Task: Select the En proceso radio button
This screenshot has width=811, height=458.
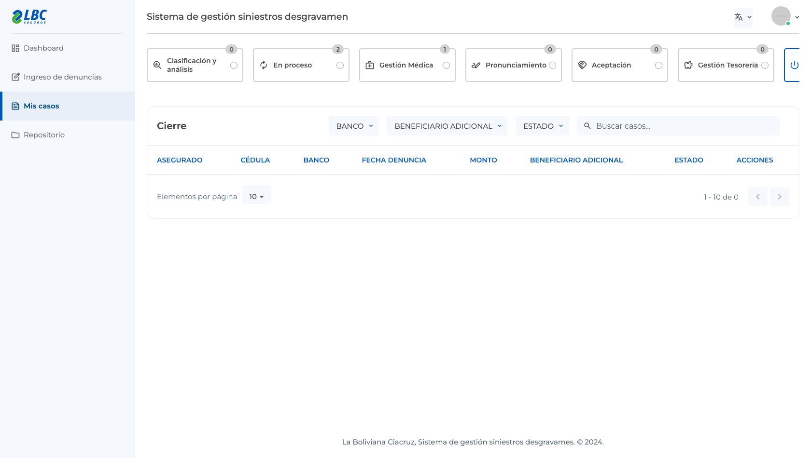Action: [340, 65]
